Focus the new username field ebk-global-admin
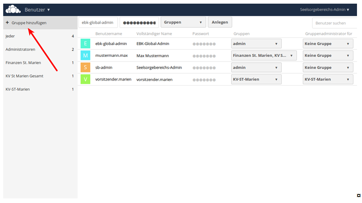 pyautogui.click(x=98, y=22)
